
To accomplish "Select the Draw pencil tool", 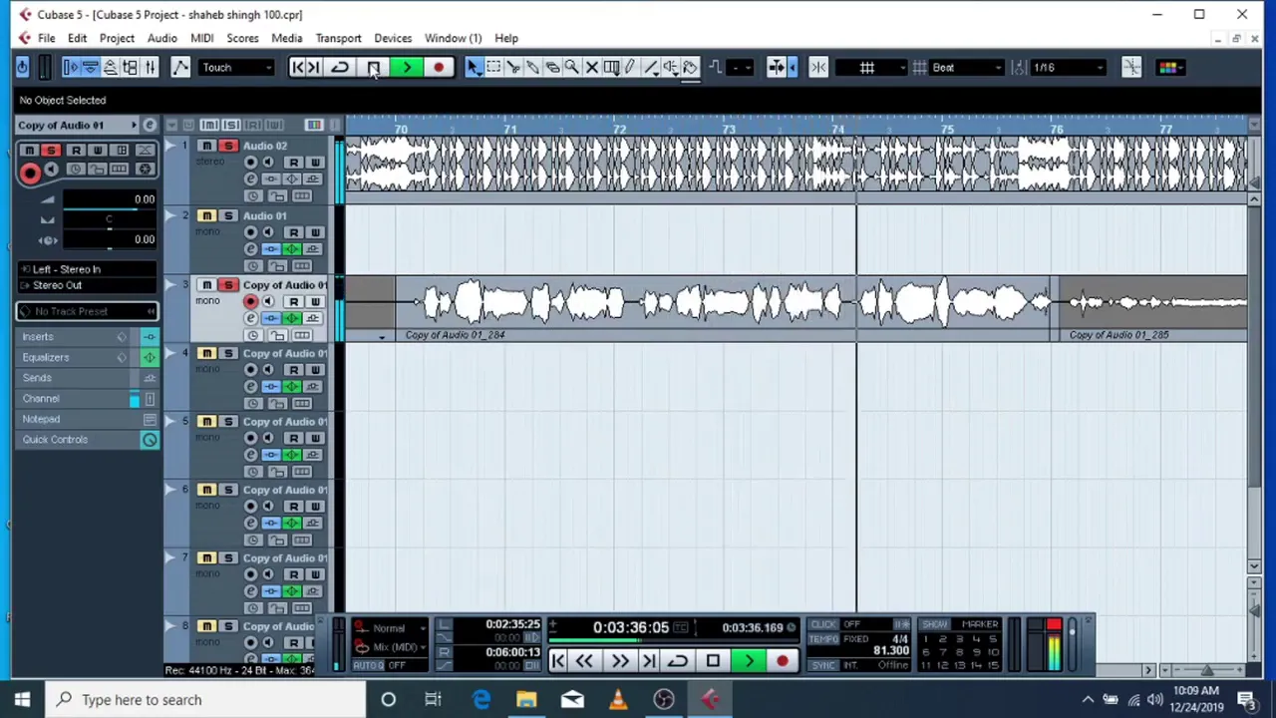I will click(x=630, y=67).
